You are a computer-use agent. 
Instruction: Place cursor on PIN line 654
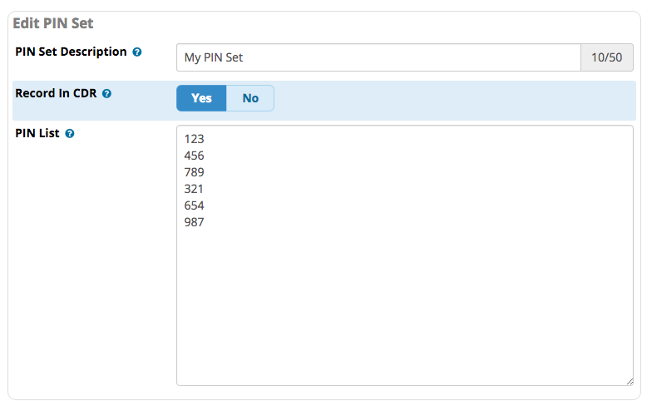click(x=194, y=205)
